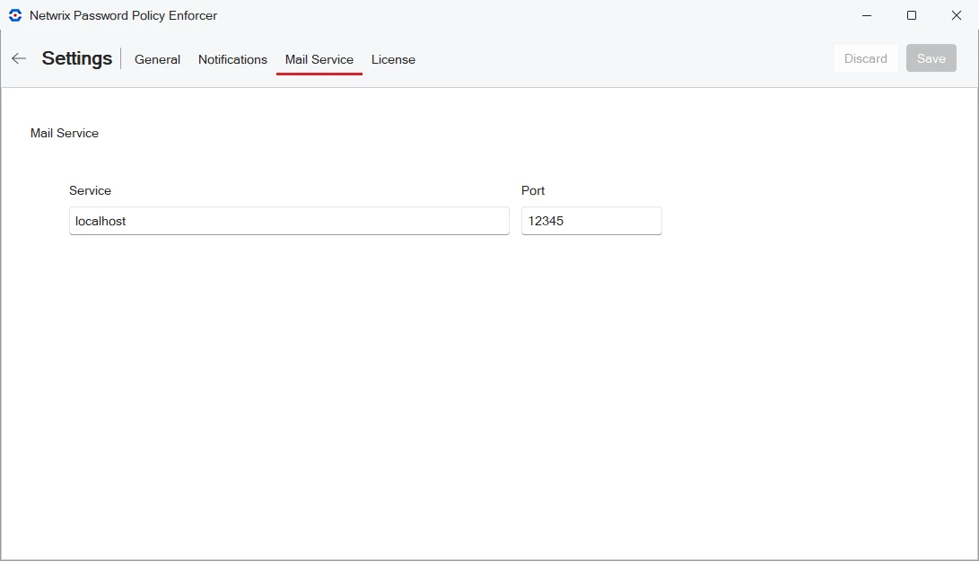The image size is (979, 561).
Task: Switch to the License tab
Action: pos(393,59)
